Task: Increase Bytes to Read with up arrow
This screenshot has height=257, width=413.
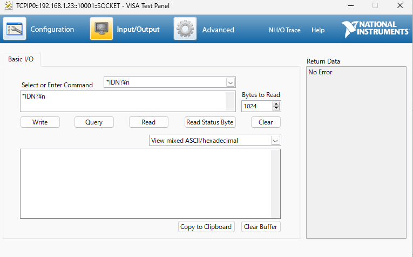Action: 276,104
